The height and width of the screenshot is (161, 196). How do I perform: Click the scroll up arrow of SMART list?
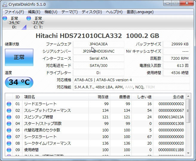coord(188,96)
